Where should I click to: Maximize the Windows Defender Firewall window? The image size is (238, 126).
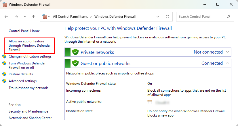[218, 4]
